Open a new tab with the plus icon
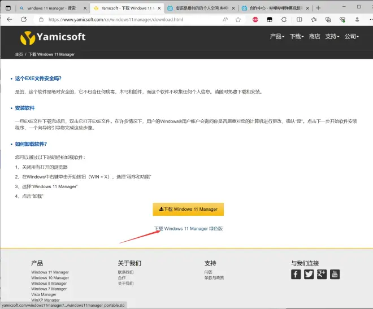Image resolution: width=373 pixels, height=309 pixels. (x=318, y=8)
